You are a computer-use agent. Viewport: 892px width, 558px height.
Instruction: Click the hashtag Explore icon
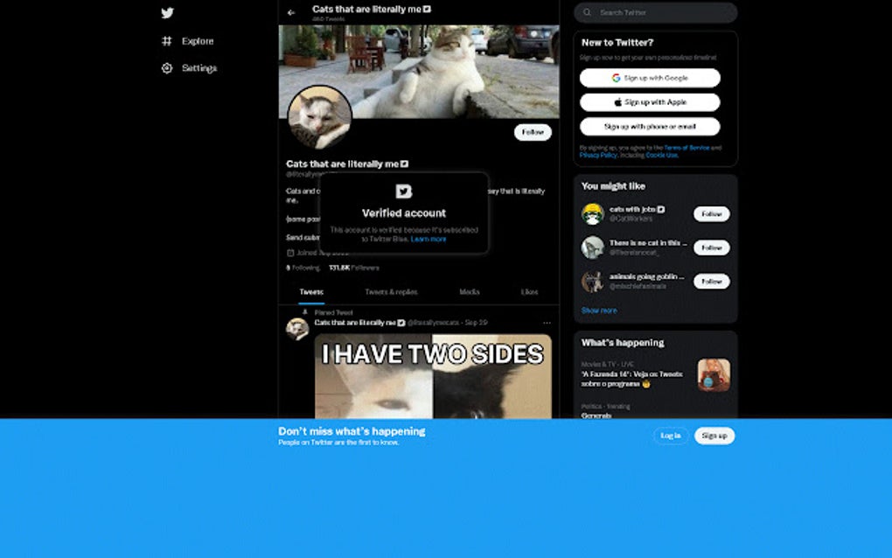tap(167, 41)
